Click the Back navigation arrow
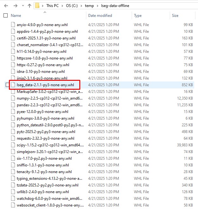Screen dimensions: 198x210 point(5,6)
